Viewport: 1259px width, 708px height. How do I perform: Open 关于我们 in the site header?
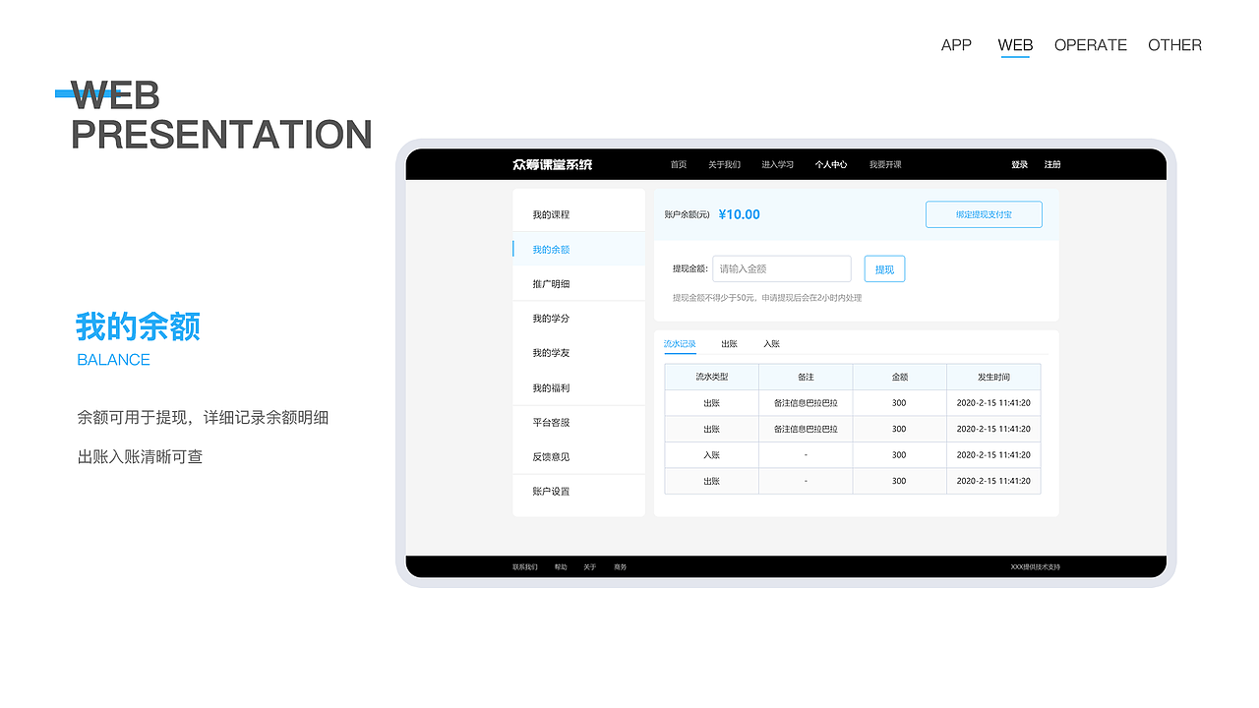click(724, 165)
